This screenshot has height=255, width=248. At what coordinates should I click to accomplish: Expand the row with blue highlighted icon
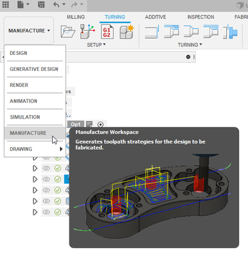point(35,179)
